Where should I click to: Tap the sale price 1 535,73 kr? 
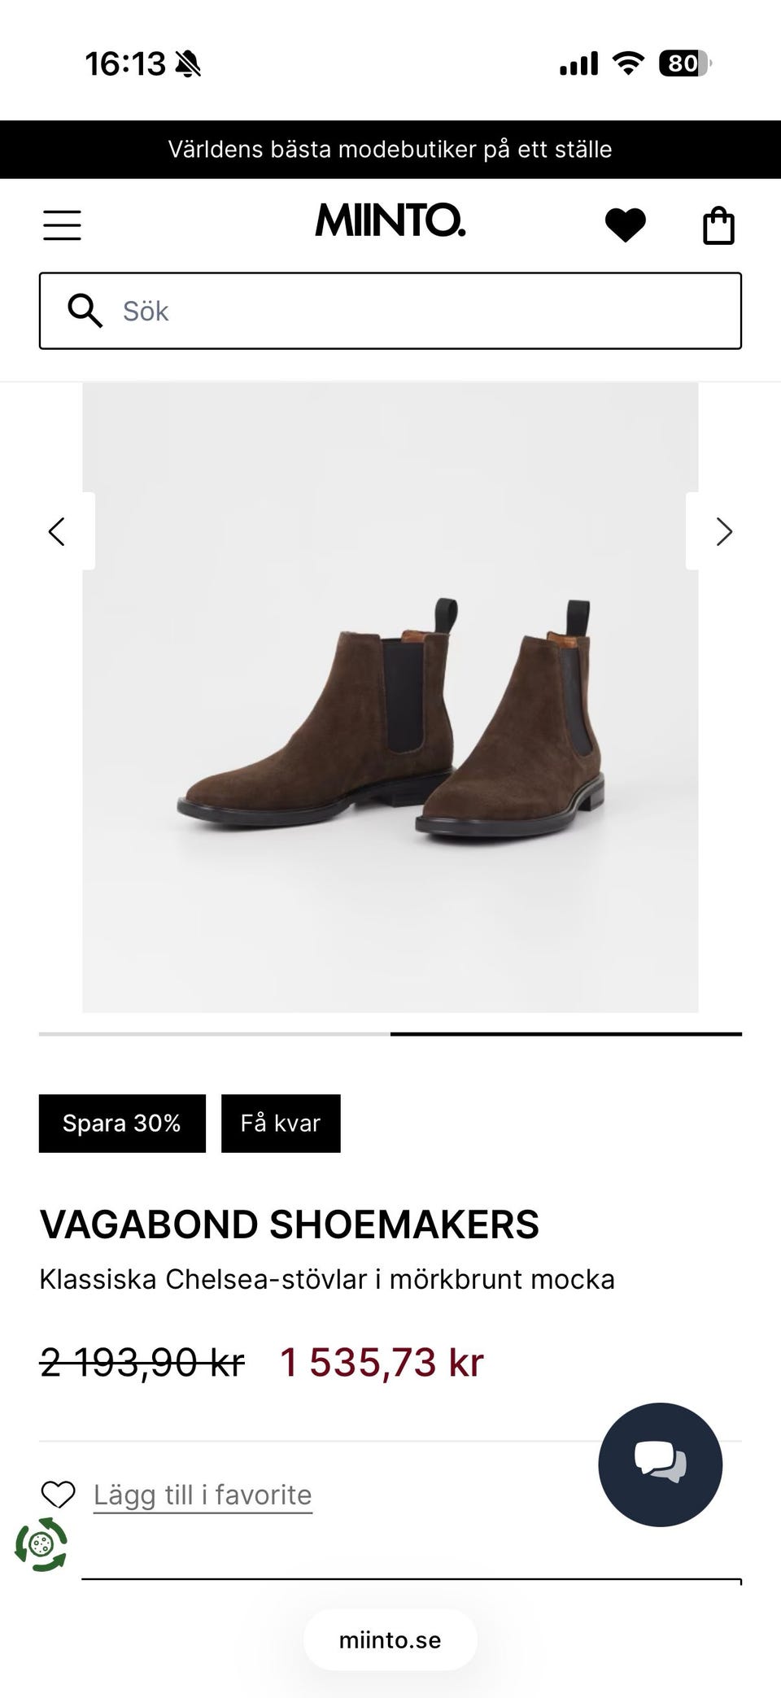(x=382, y=1362)
